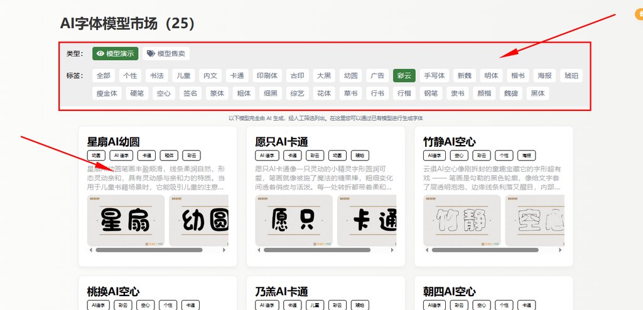Image resolution: width=643 pixels, height=310 pixels.
Task: Open the 朝四AI空心 model title
Action: pyautogui.click(x=450, y=292)
